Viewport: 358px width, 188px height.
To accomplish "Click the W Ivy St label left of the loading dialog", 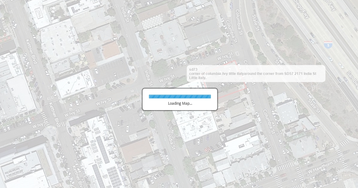I will (104, 101).
